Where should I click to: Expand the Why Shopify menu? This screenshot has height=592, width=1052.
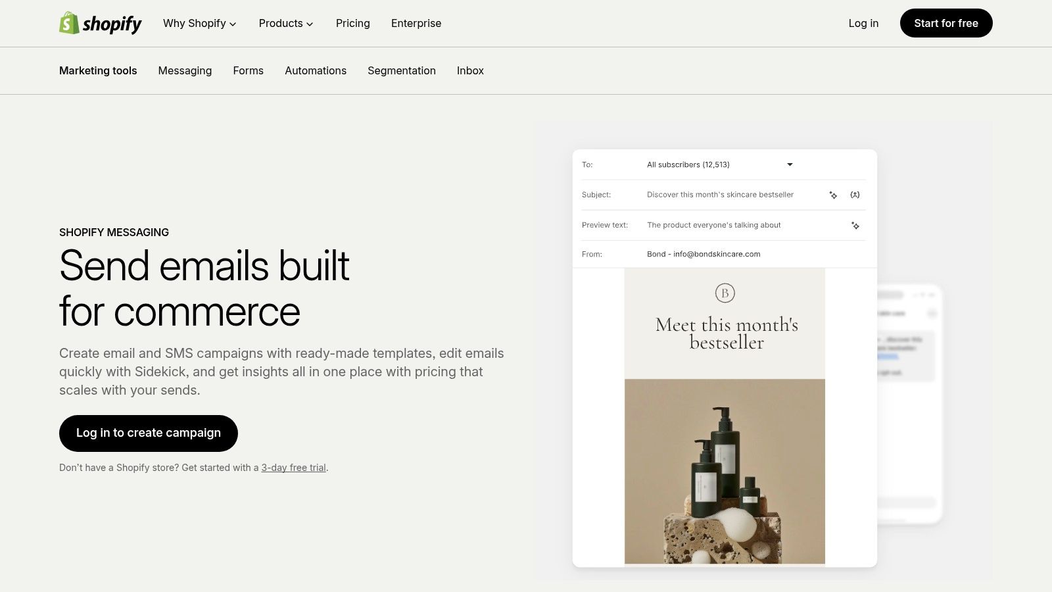click(200, 23)
